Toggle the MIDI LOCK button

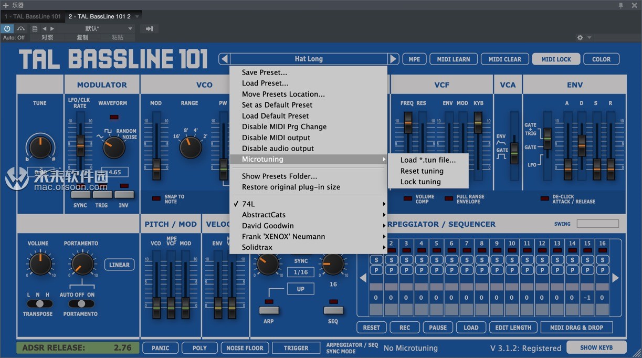(556, 59)
